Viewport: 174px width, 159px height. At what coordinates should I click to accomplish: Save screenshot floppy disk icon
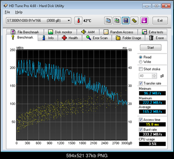pyautogui.click(x=126, y=20)
